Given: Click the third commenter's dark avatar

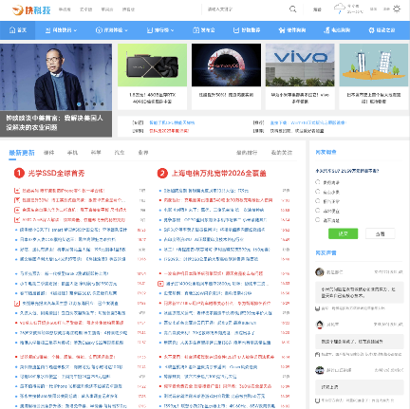Looking at the screenshot, I should pyautogui.click(x=320, y=370).
